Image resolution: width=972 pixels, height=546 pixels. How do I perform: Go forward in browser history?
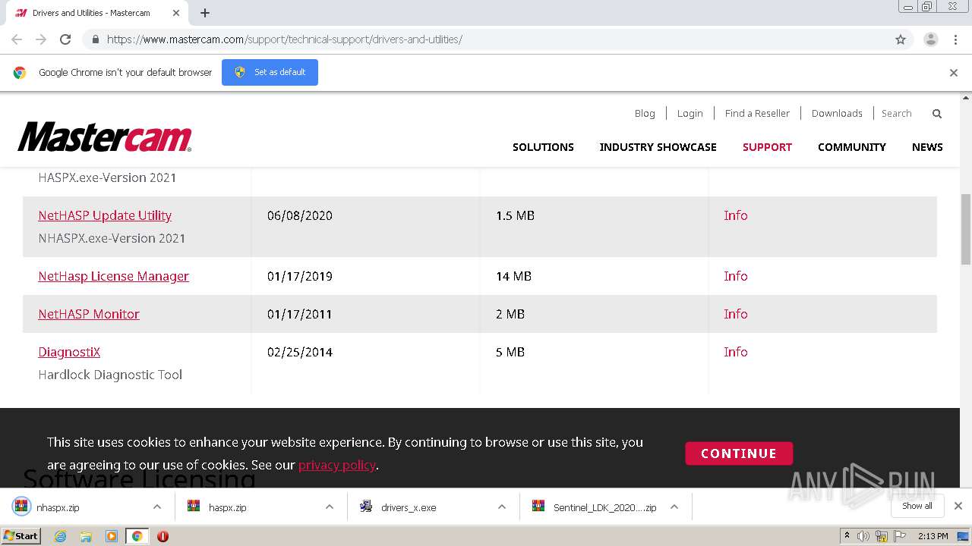click(41, 39)
